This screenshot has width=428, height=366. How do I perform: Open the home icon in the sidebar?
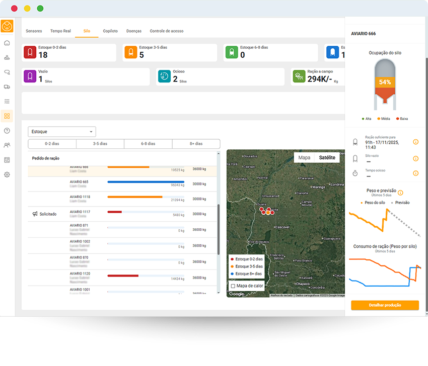click(7, 43)
